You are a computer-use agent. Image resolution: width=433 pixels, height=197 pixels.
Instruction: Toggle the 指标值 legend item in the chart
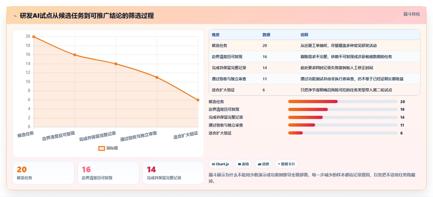tap(108, 148)
